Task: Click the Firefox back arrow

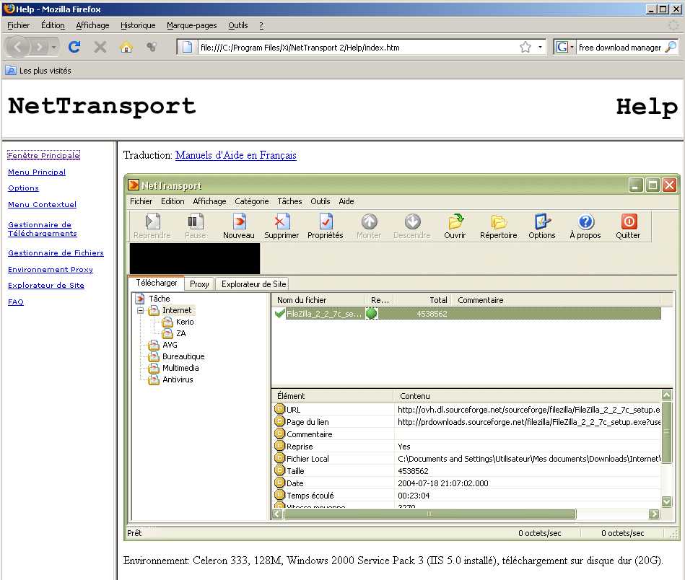Action: 18,47
